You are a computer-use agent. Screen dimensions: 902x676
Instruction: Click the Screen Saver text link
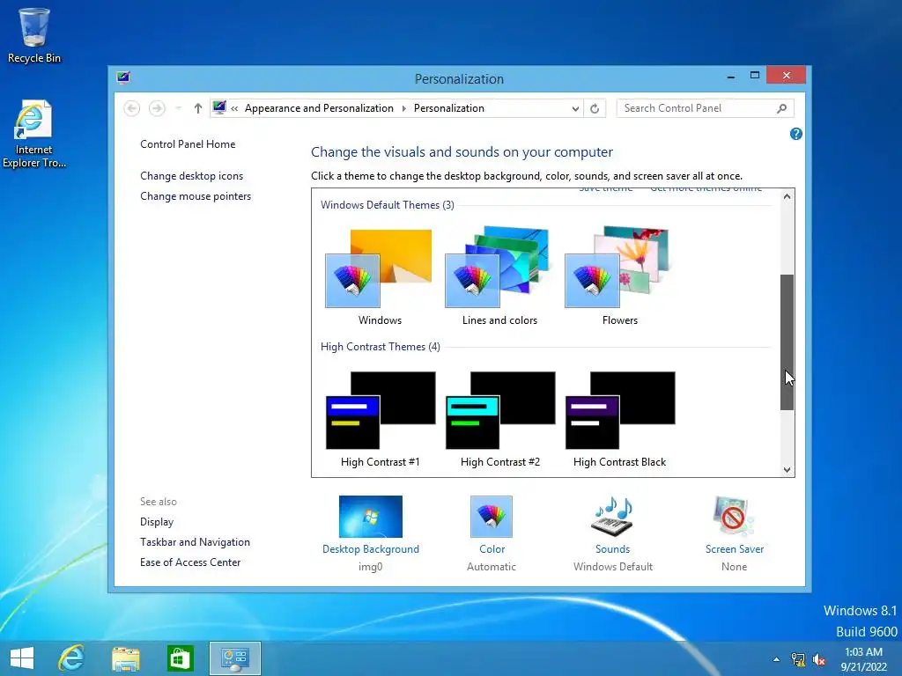point(735,549)
